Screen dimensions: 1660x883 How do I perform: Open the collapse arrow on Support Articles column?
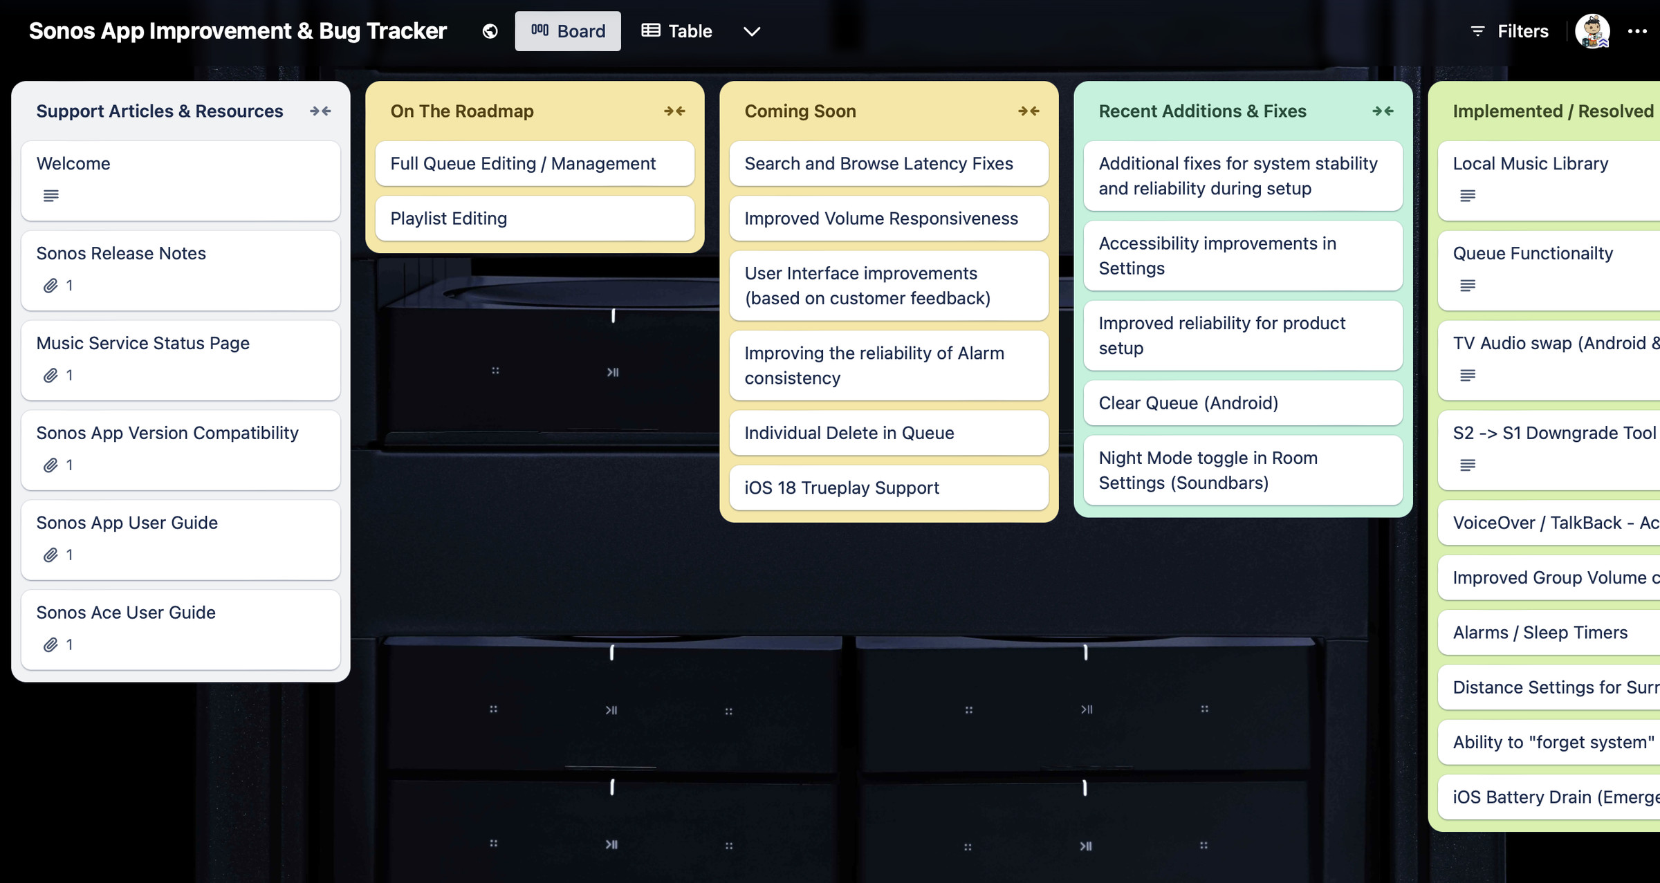click(x=320, y=111)
